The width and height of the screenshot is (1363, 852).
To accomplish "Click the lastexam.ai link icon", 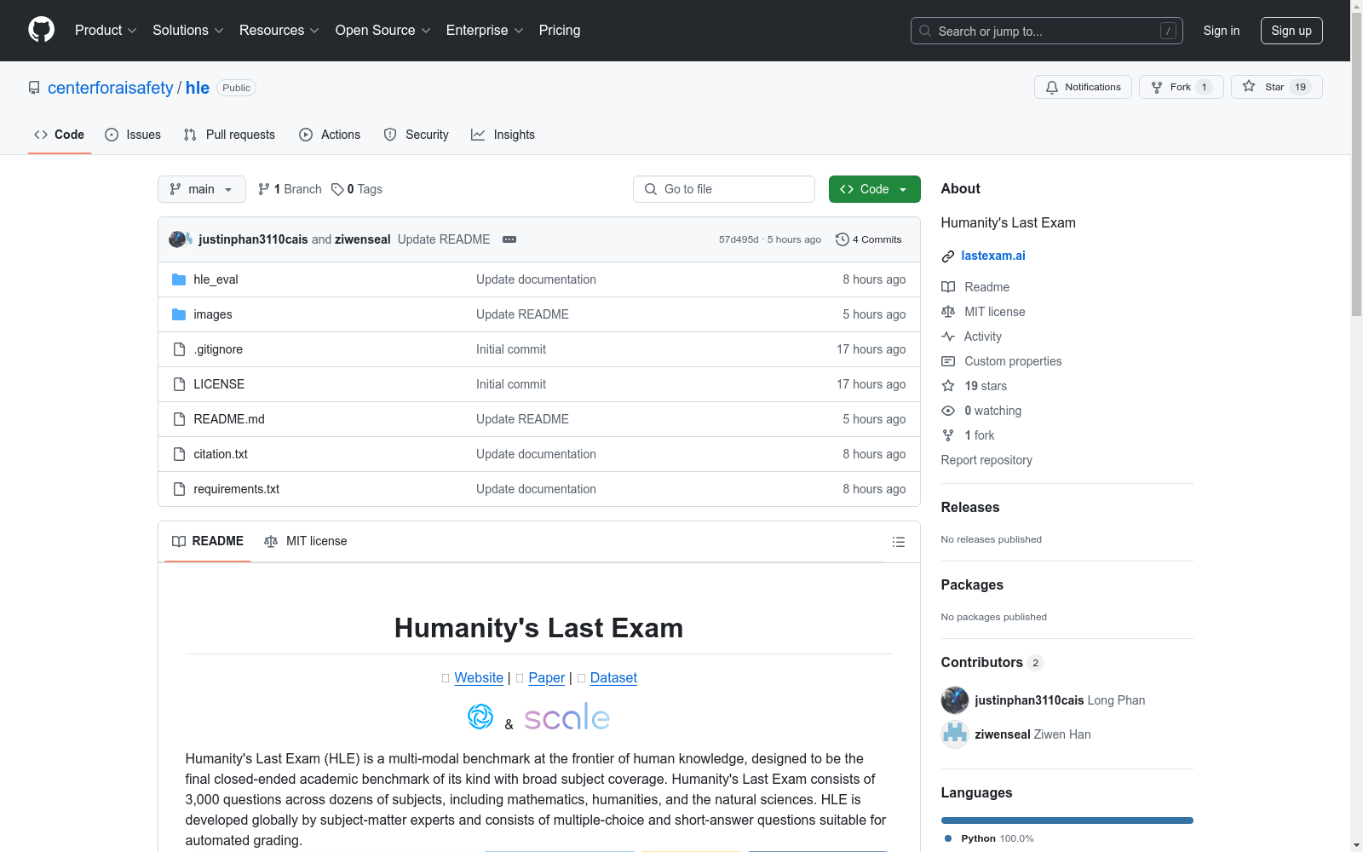I will pos(948,256).
